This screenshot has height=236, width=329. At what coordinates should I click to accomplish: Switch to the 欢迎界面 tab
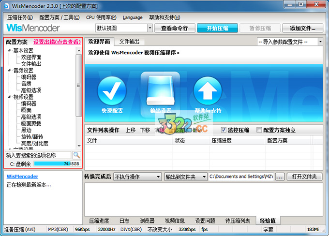pos(99,42)
